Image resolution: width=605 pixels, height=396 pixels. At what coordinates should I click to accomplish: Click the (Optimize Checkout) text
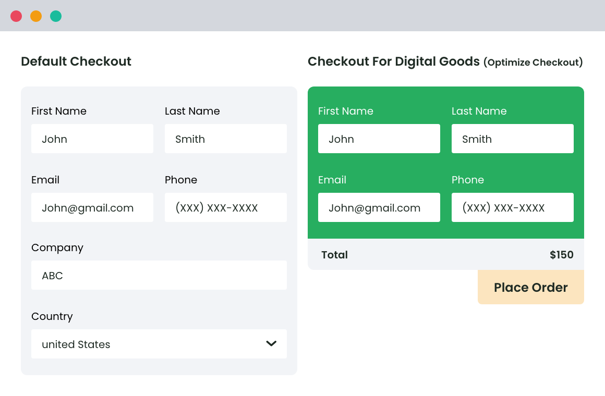pos(533,63)
